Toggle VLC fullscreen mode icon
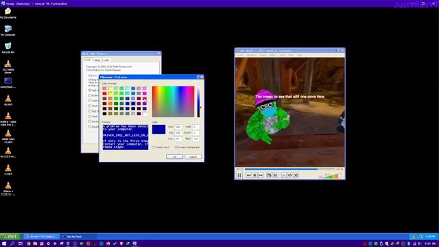Screen dimensions: 439x247 (269, 176)
